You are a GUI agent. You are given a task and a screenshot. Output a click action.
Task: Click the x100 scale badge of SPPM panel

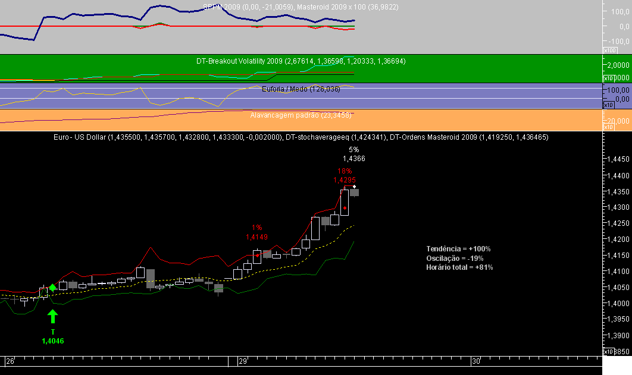(610, 51)
